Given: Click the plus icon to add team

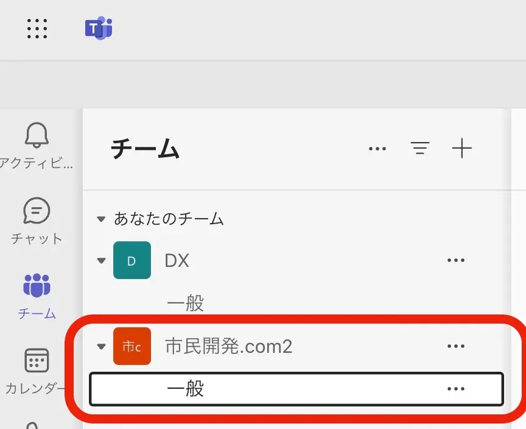Looking at the screenshot, I should 461,148.
